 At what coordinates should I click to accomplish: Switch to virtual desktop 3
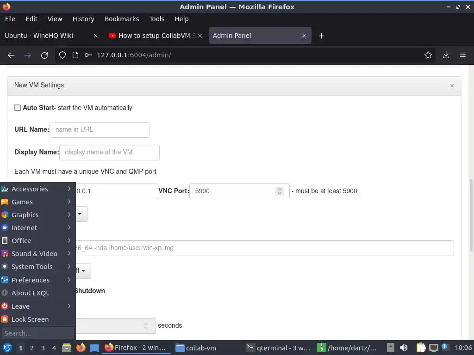click(43, 348)
